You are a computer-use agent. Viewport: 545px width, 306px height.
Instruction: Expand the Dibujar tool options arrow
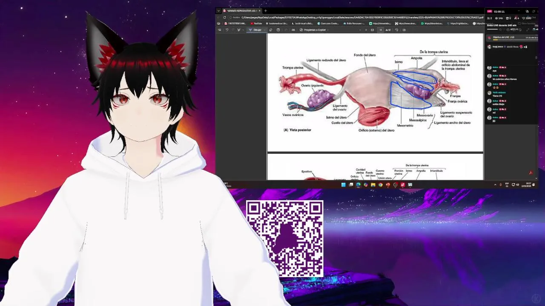click(x=264, y=30)
